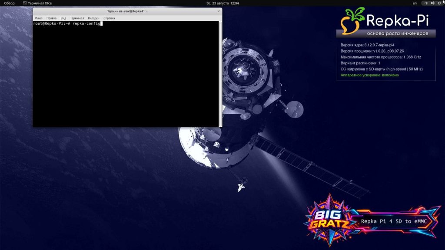Click the Версия ядра text on the desktop
445x250 pixels.
click(367, 45)
